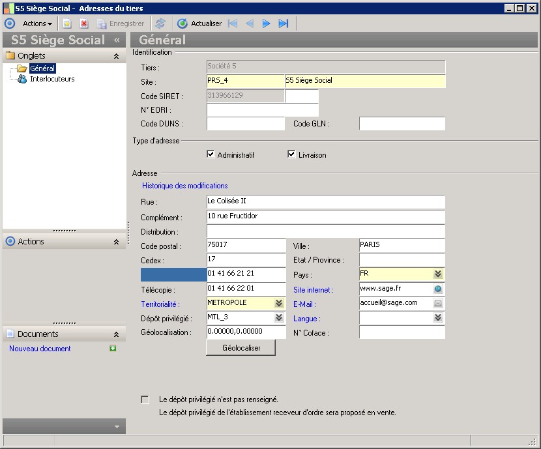The height and width of the screenshot is (449, 541).
Task: Click into the Rue address field
Action: 325,201
